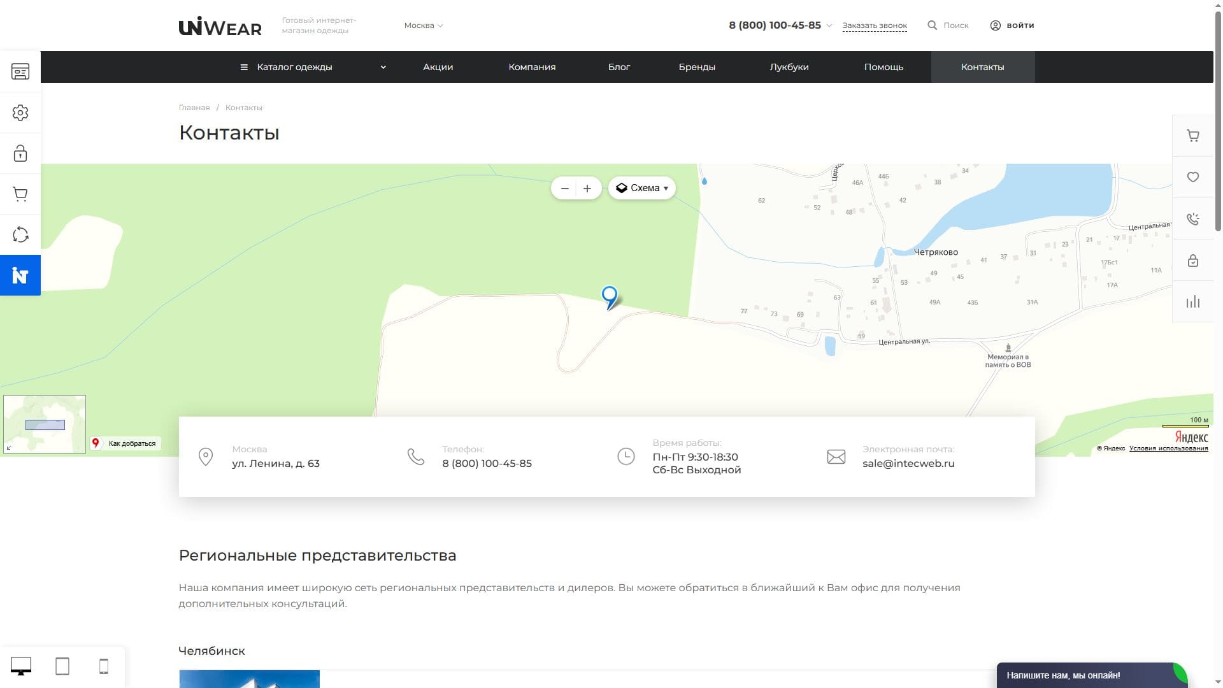
Task: Click the callback phone icon in right panel
Action: tap(1192, 219)
